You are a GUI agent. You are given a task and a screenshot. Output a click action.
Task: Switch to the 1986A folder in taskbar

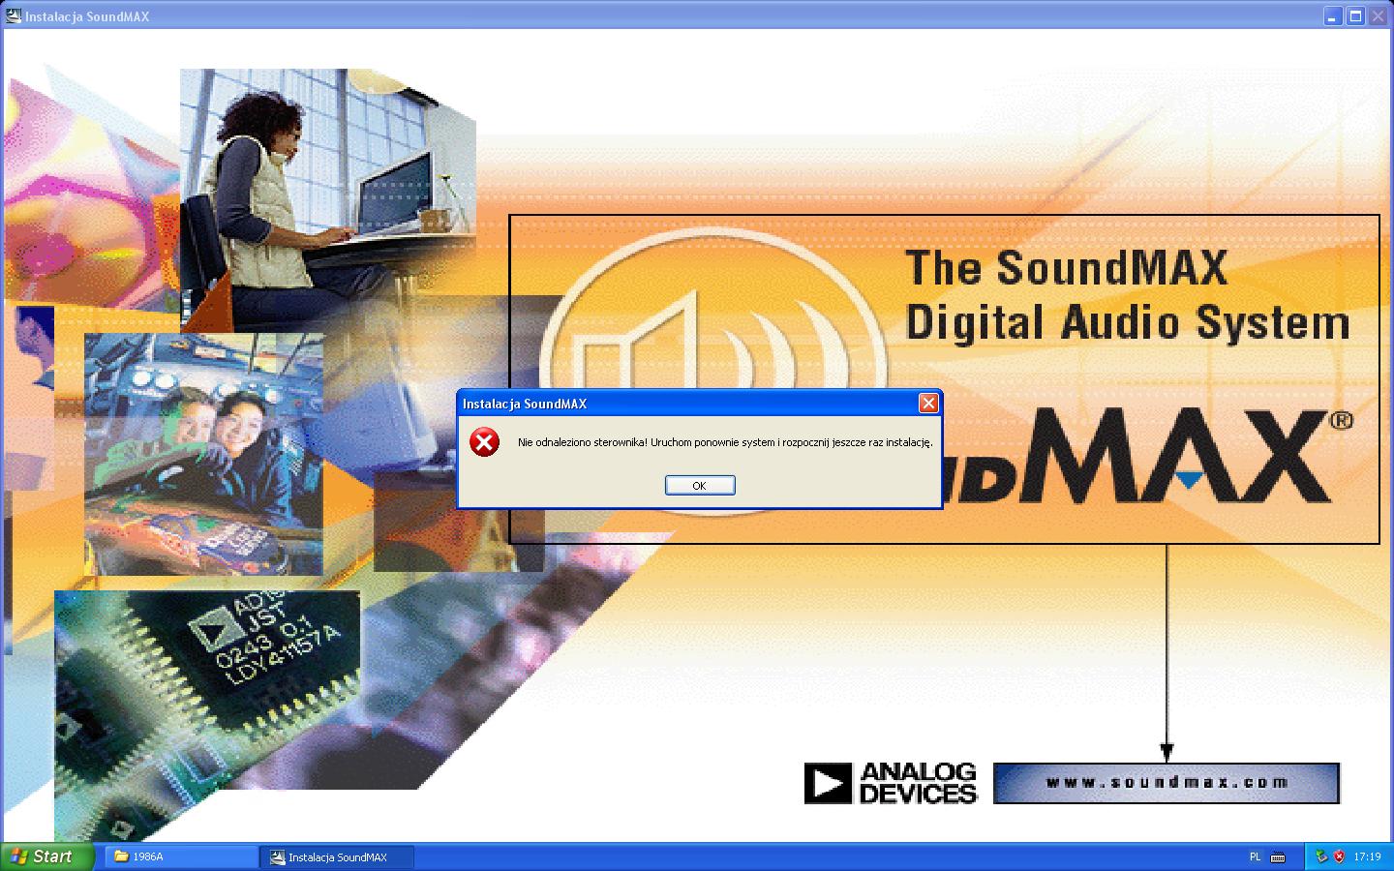click(x=181, y=856)
